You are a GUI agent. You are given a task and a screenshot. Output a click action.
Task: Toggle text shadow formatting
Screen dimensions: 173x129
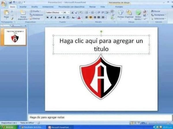(64, 17)
